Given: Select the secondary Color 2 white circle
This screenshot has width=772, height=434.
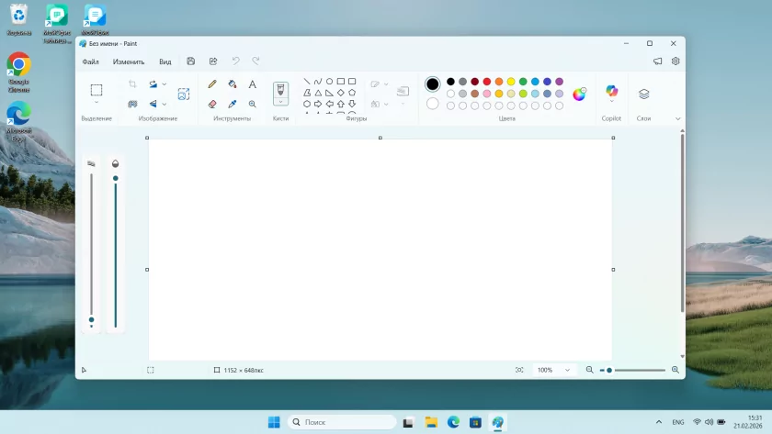Looking at the screenshot, I should click(x=432, y=104).
